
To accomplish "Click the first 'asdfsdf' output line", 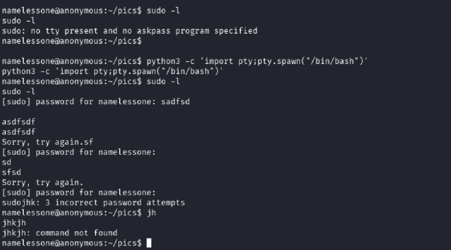I will click(18, 122).
